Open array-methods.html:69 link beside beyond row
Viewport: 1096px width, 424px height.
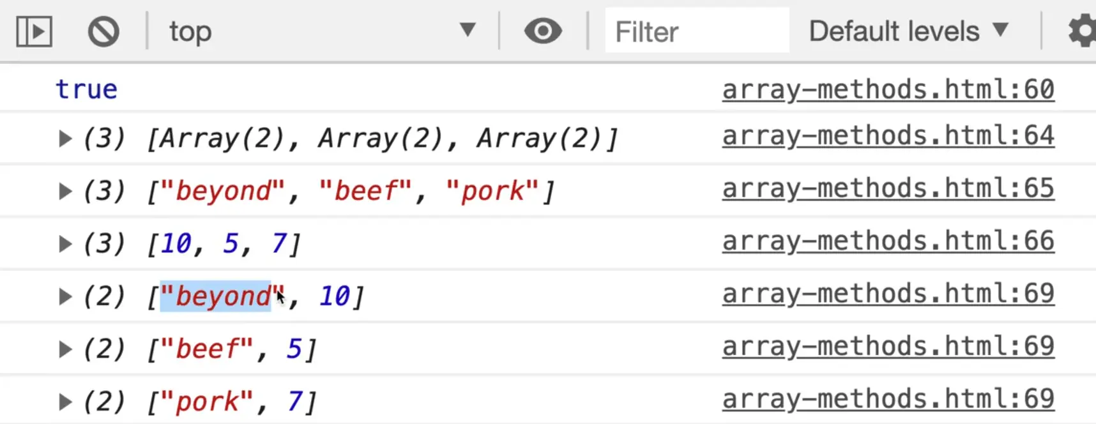tap(888, 294)
